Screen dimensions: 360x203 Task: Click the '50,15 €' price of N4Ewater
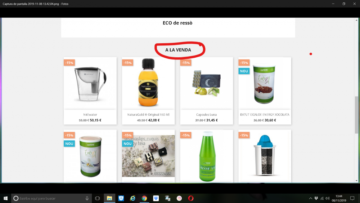(95, 120)
